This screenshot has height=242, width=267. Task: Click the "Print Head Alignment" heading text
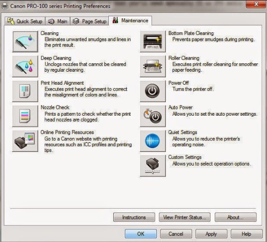pyautogui.click(x=62, y=83)
